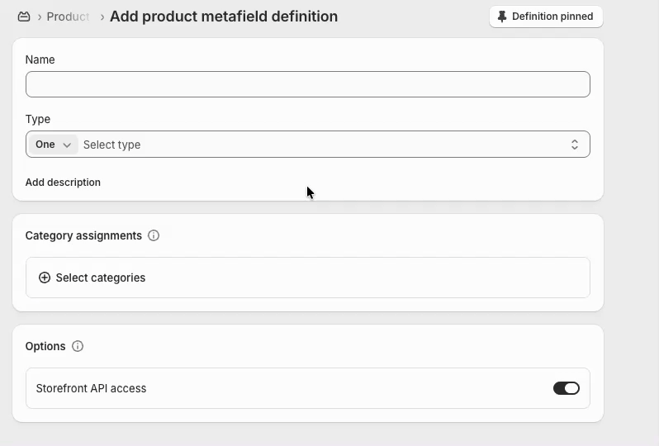Click breadcrumb arrow before the page title
659x446 pixels.
(102, 17)
